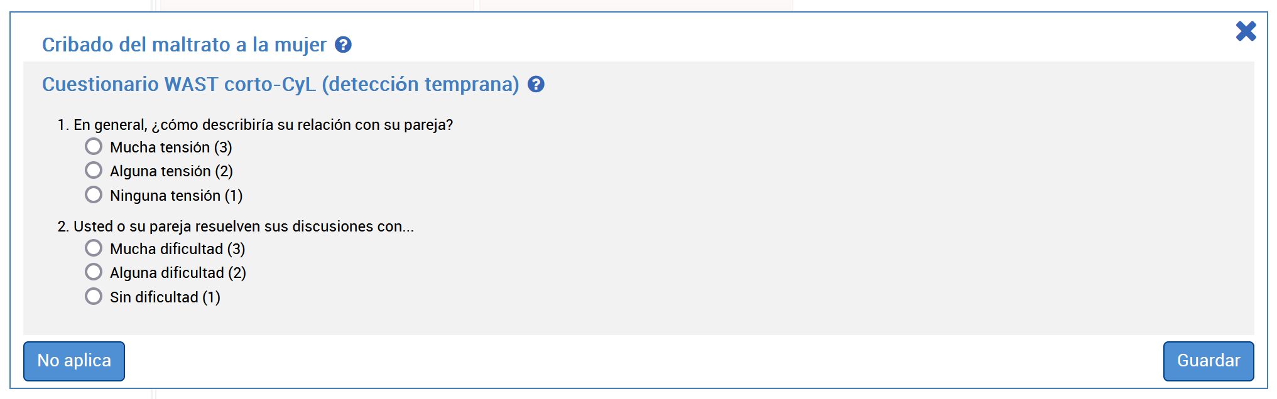Click the 'Mucha dificultad (3)' label text
Image resolution: width=1277 pixels, height=399 pixels.
[x=177, y=249]
